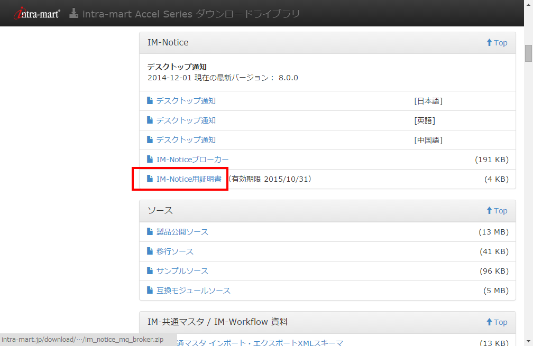
Task: Click the ソース section heading
Action: [x=160, y=211]
